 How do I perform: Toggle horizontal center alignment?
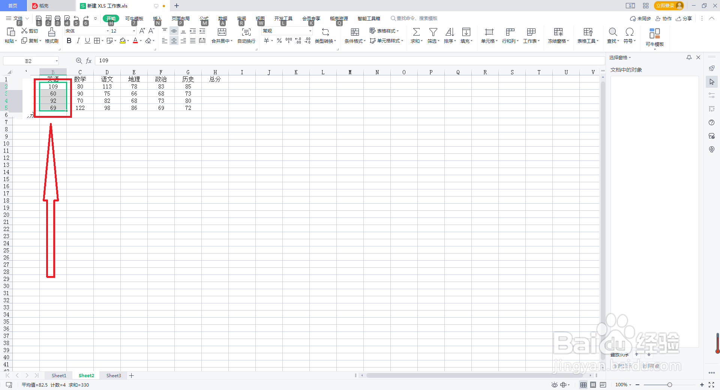pos(174,41)
